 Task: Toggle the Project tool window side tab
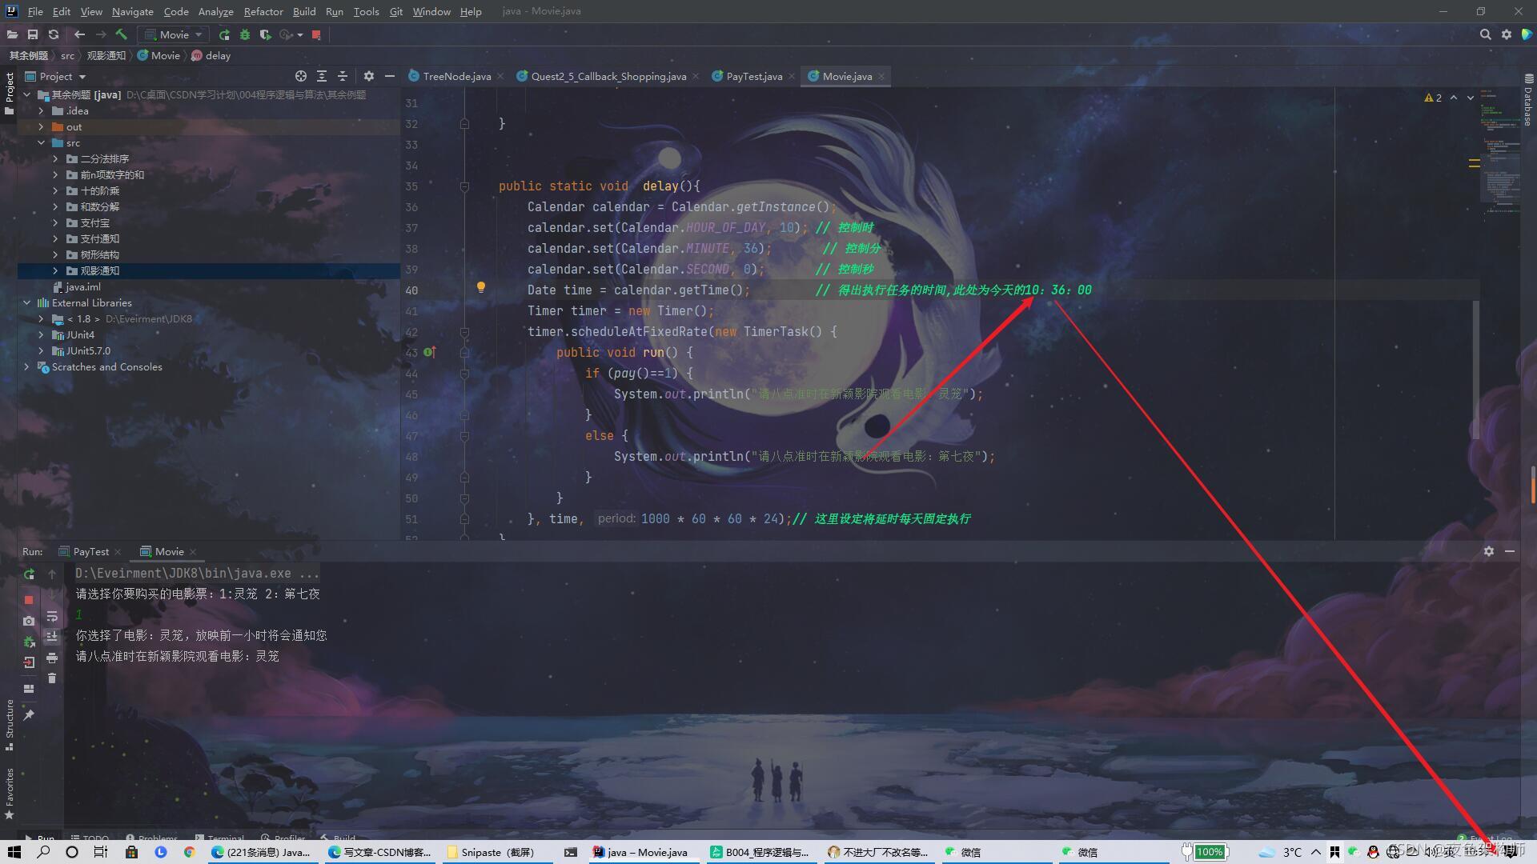[9, 94]
